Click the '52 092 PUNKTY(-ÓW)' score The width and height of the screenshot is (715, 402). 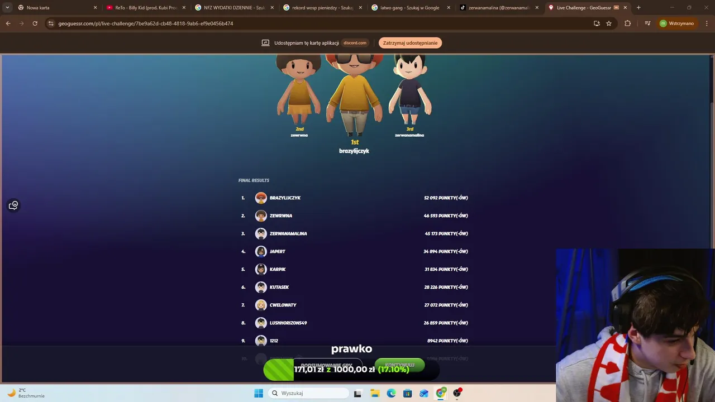pos(446,198)
